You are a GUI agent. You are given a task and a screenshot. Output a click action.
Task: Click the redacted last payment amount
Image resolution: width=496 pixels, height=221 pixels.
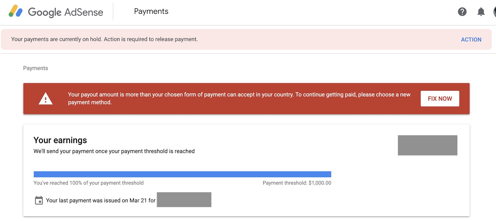click(x=184, y=200)
